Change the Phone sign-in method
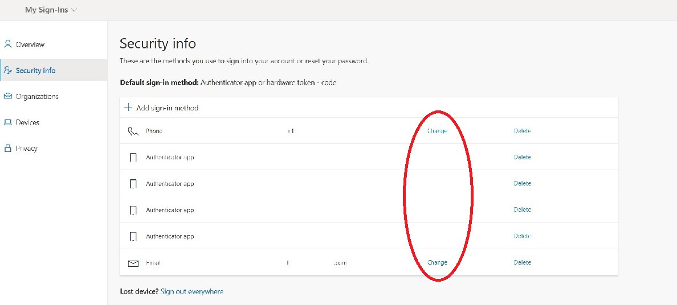 (437, 131)
